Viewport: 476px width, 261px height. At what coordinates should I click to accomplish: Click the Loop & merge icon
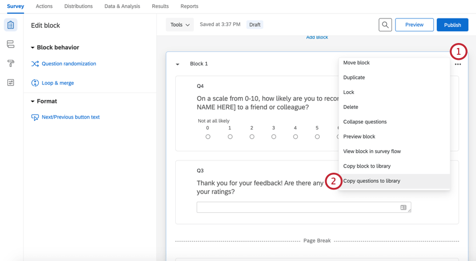(35, 83)
